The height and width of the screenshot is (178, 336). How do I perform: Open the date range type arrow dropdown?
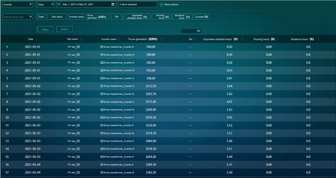click(59, 4)
